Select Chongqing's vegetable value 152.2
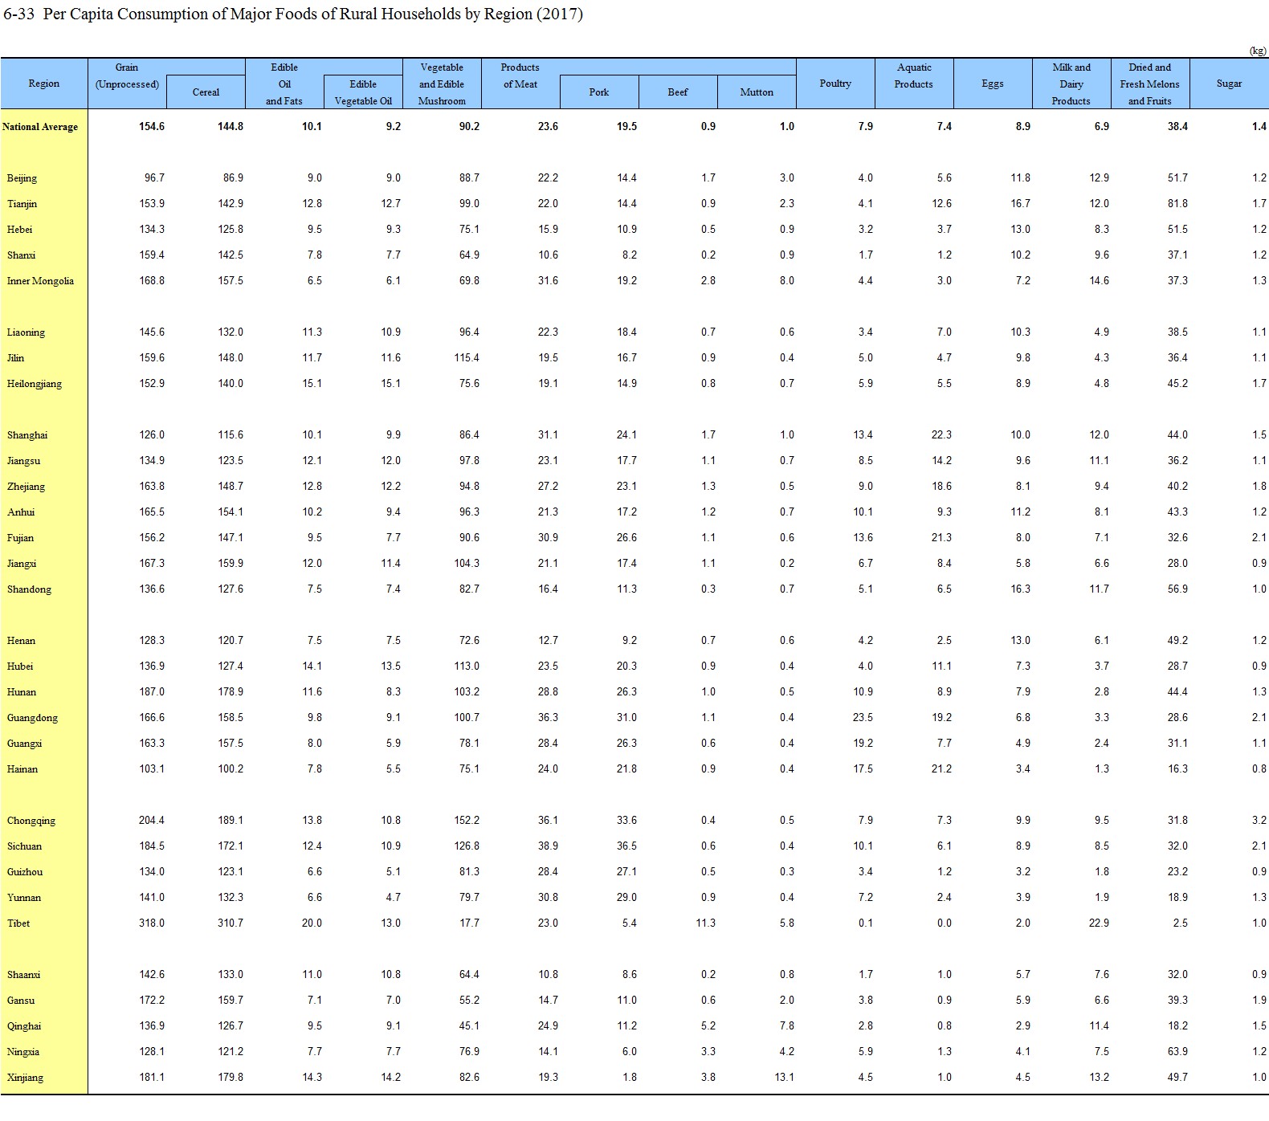 (x=467, y=821)
